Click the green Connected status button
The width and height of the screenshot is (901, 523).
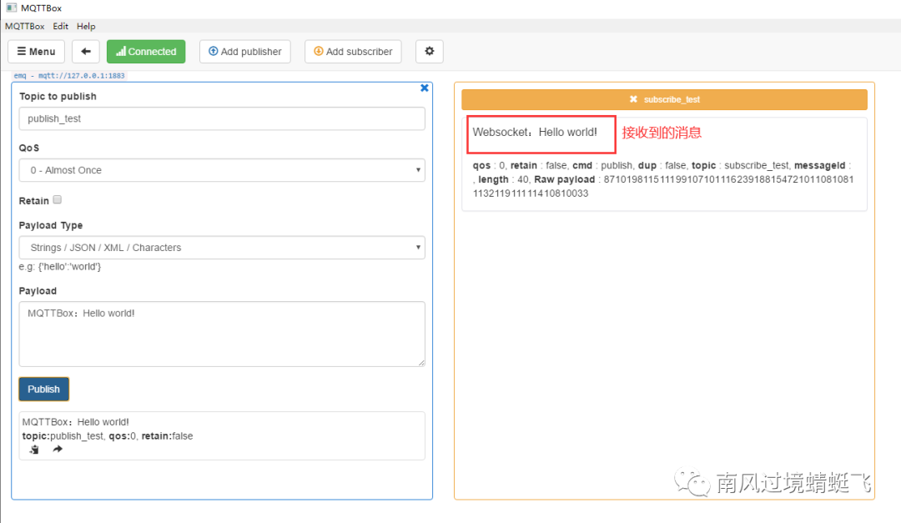[146, 51]
